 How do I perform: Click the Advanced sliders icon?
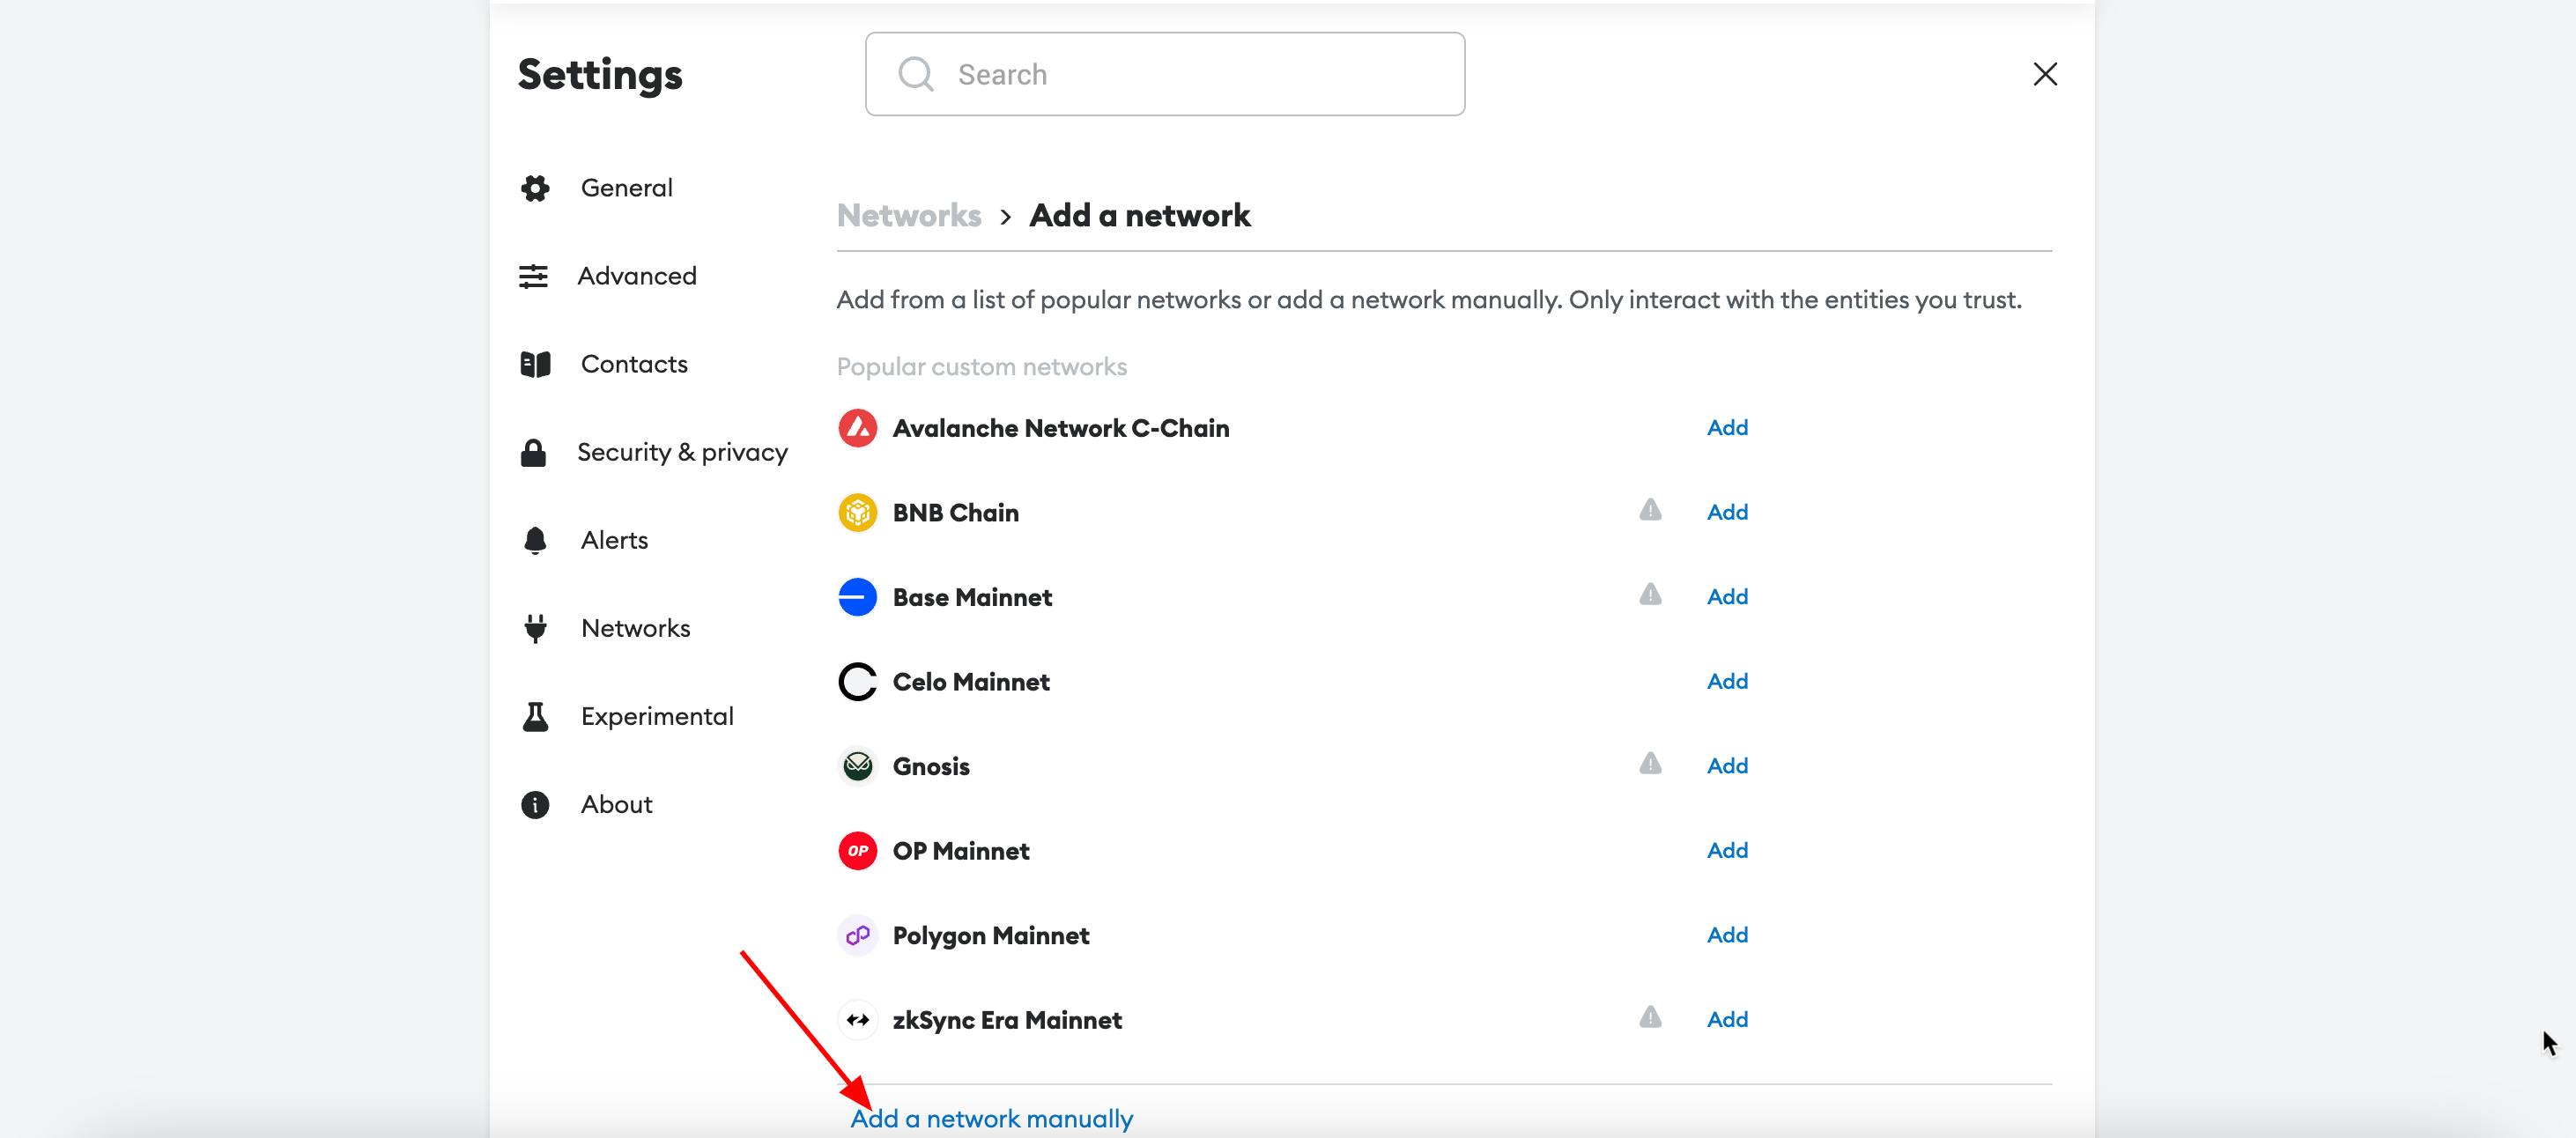tap(533, 276)
